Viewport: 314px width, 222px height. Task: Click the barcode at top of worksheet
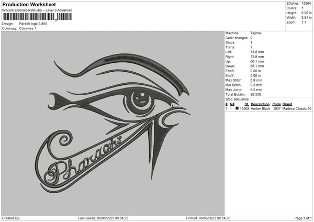click(37, 17)
